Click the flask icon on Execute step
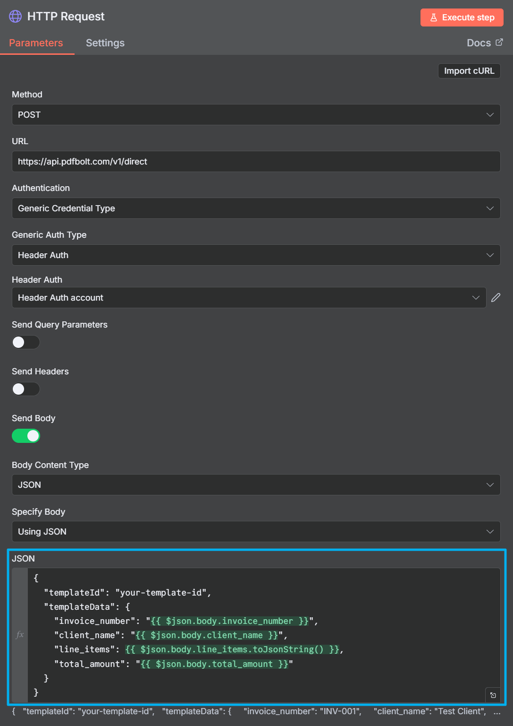The width and height of the screenshot is (513, 726). (x=434, y=17)
